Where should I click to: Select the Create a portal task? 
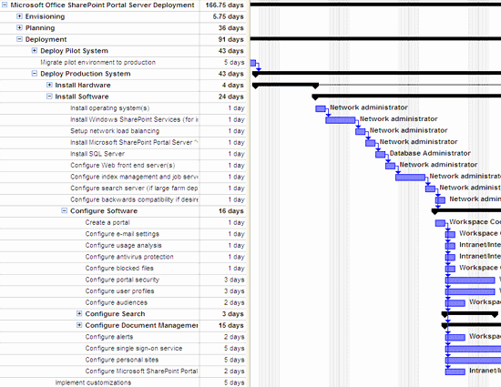point(107,222)
